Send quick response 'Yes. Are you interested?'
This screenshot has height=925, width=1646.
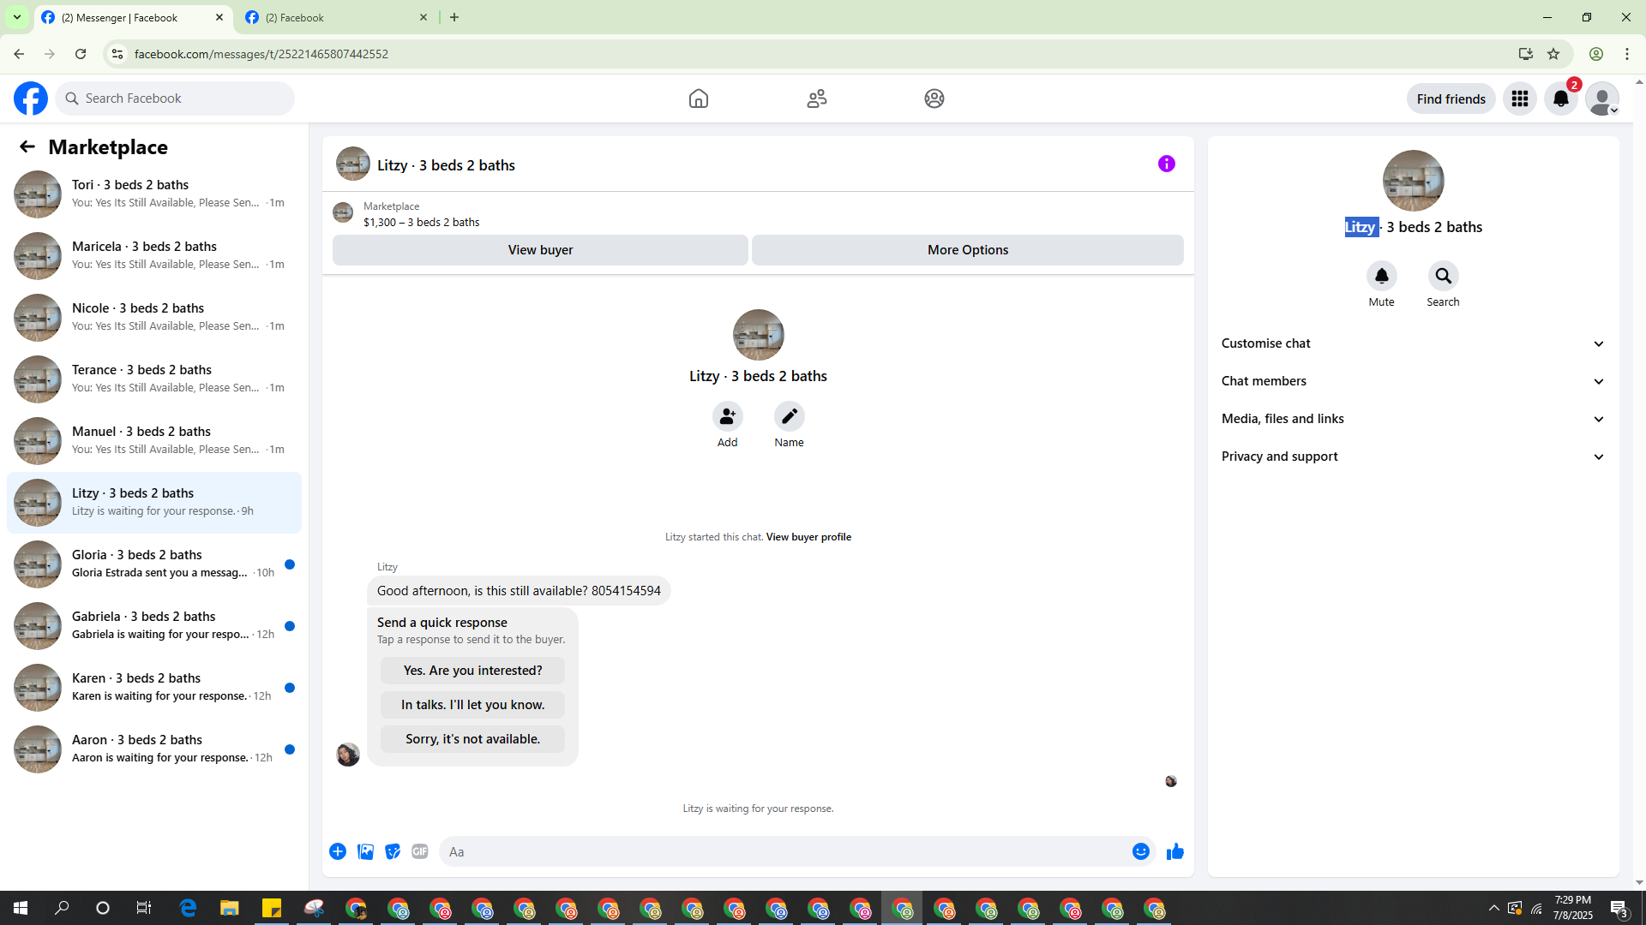point(472,671)
